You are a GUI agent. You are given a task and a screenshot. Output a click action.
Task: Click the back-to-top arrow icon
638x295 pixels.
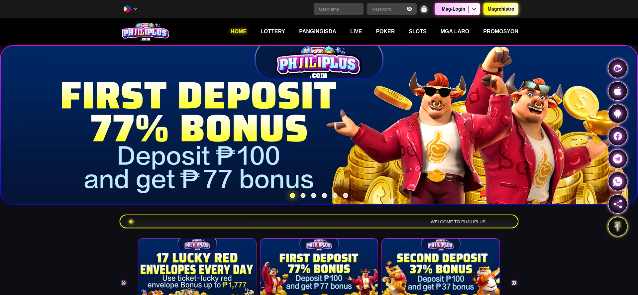617,227
